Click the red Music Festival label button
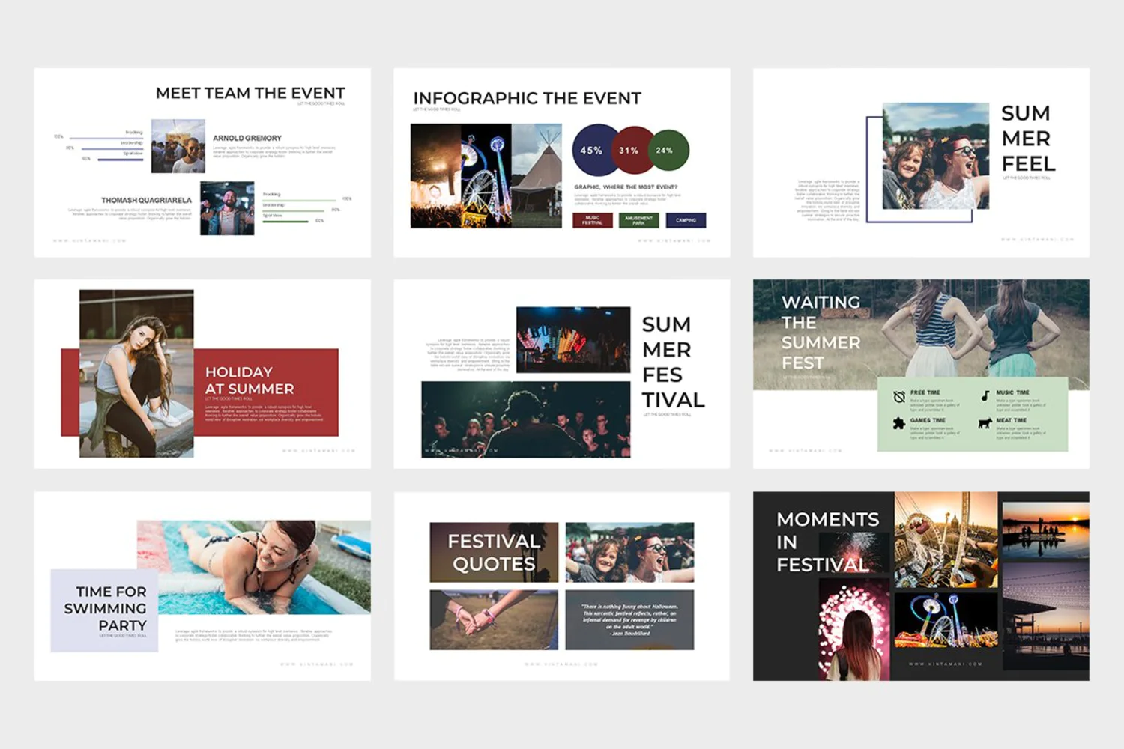 [592, 220]
